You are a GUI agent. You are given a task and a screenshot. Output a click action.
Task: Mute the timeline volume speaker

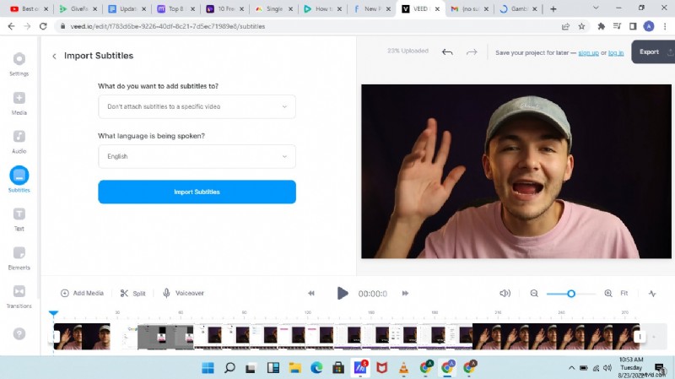point(505,293)
